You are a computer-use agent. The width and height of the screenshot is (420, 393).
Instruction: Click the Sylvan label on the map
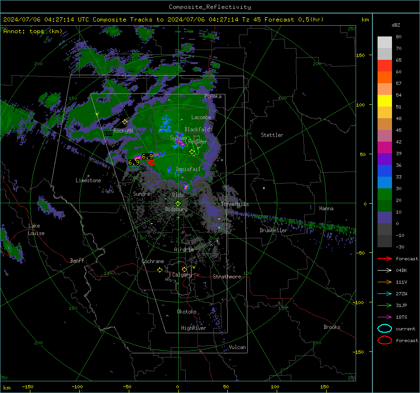click(178, 138)
